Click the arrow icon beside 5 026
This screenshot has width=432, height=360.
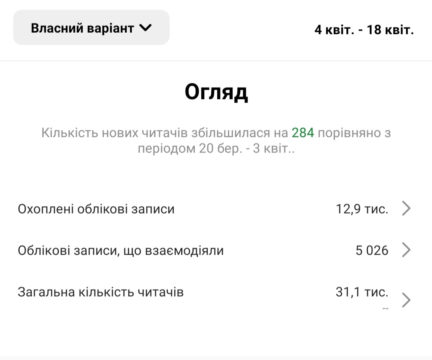406,250
